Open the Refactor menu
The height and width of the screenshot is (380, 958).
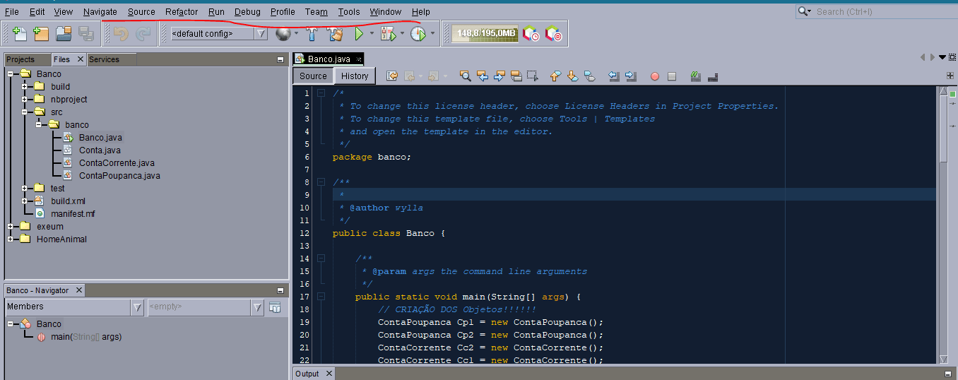(x=182, y=11)
